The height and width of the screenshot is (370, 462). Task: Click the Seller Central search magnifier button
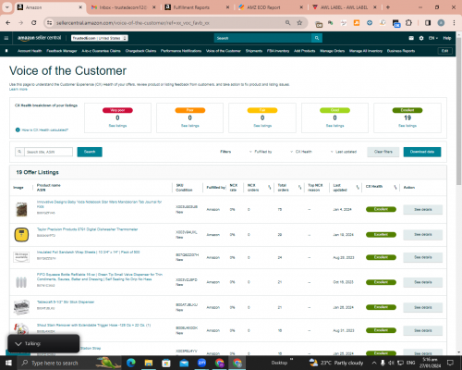[x=317, y=38]
